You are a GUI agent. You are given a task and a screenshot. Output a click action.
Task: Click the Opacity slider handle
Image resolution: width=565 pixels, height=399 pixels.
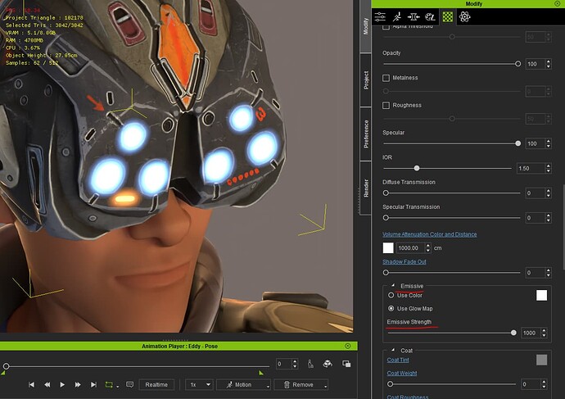pos(518,64)
